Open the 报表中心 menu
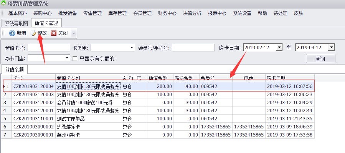The image size is (345, 153). (217, 13)
